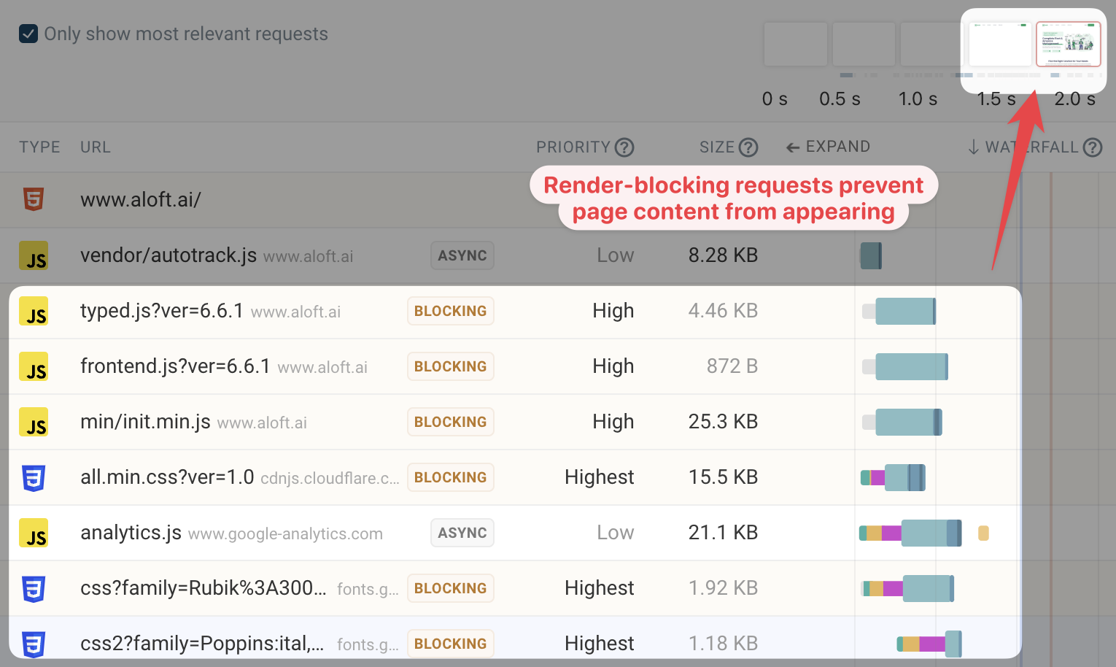This screenshot has width=1116, height=667.
Task: Click the Expand arrow button
Action: (x=828, y=147)
